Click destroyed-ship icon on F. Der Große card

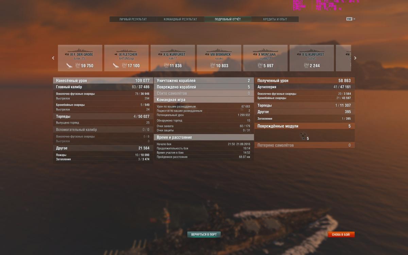pos(69,65)
